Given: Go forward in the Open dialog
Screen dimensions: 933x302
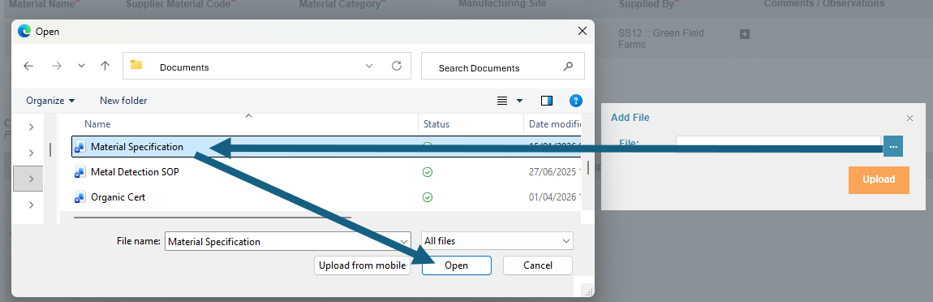Looking at the screenshot, I should coord(57,66).
